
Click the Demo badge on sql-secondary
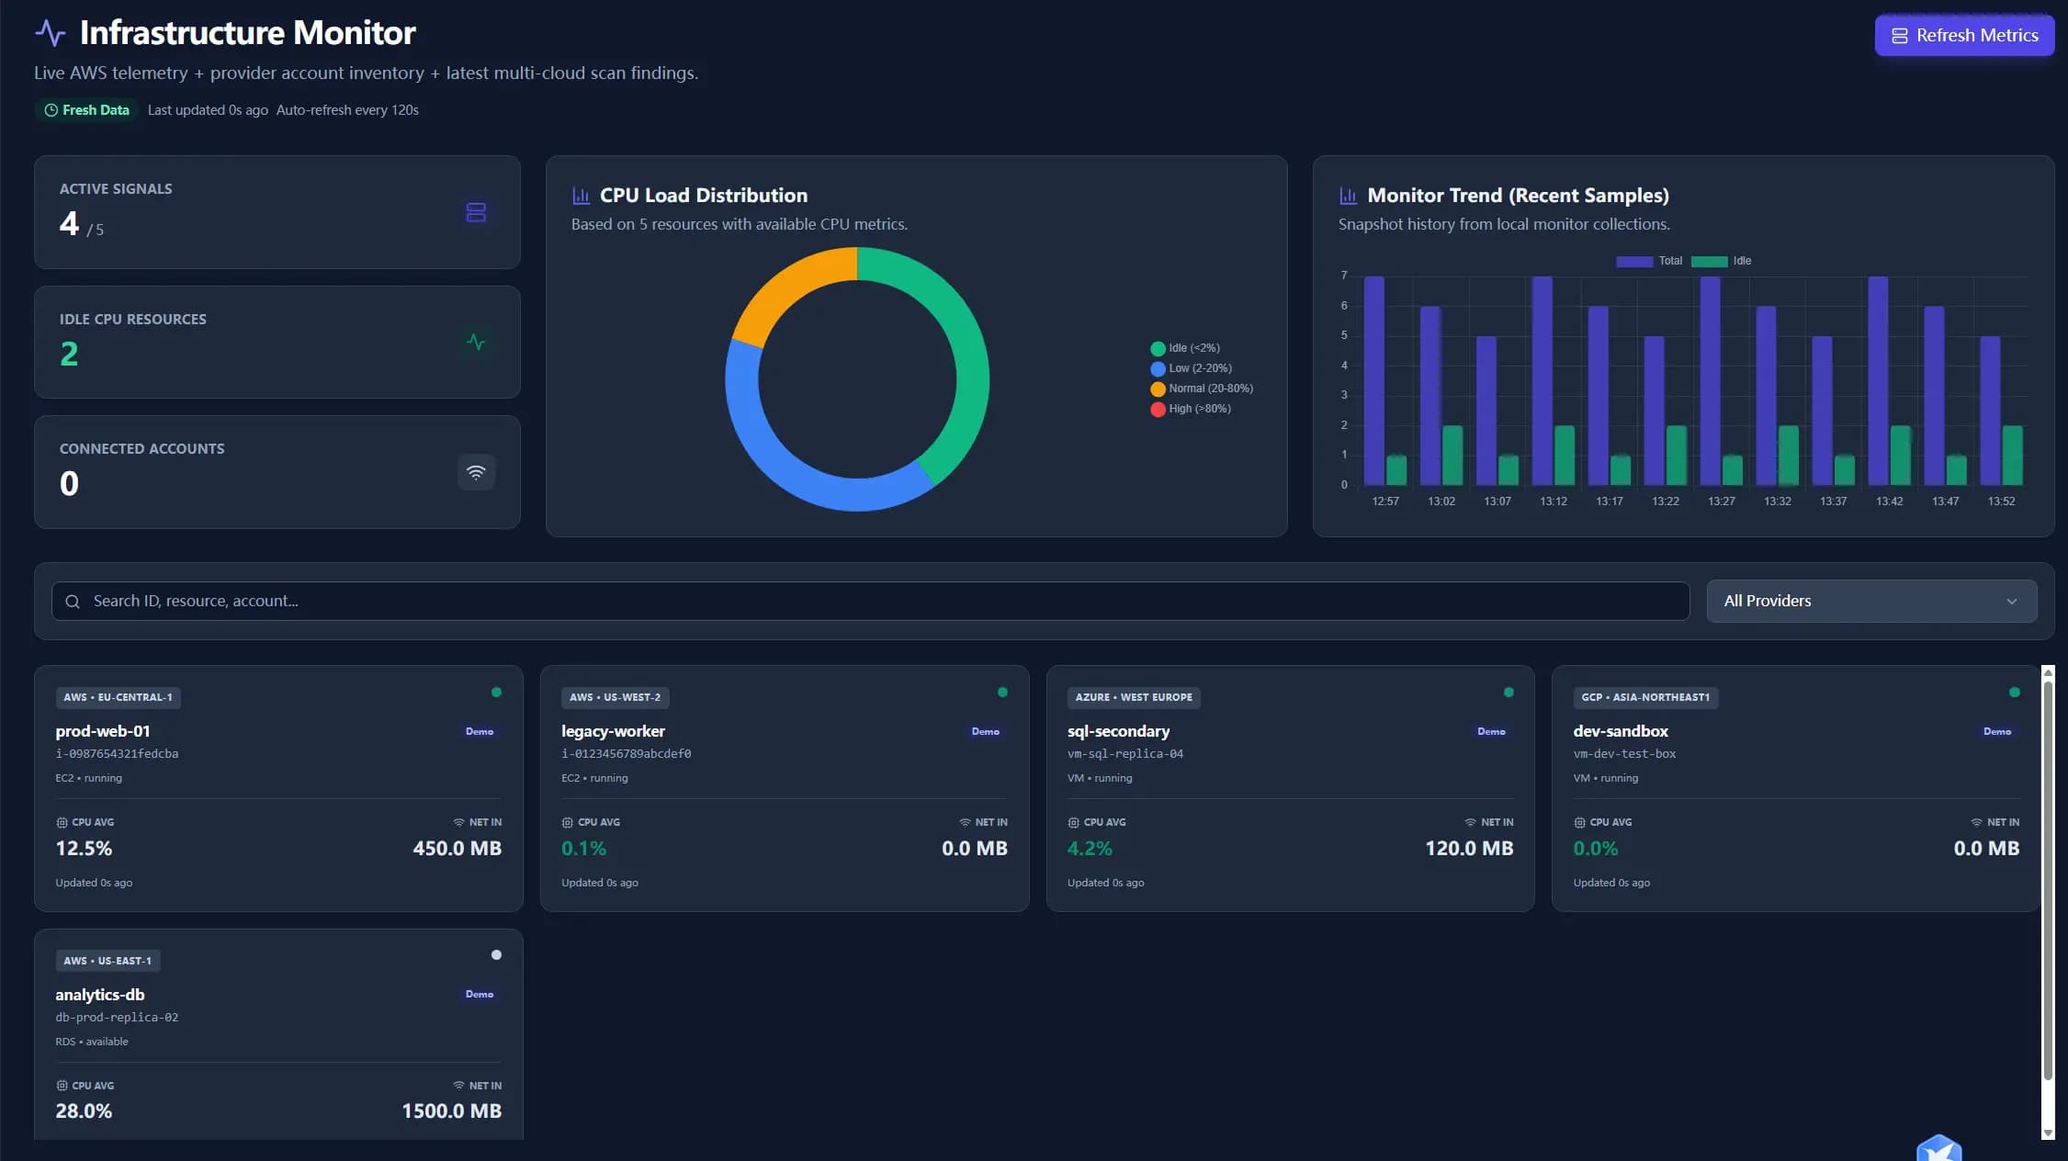tap(1490, 732)
